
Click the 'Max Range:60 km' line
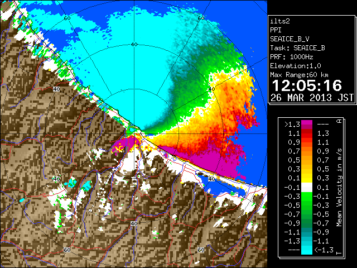pyautogui.click(x=299, y=75)
